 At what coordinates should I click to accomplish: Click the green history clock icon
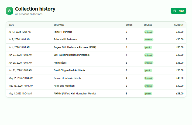(x=9, y=11)
